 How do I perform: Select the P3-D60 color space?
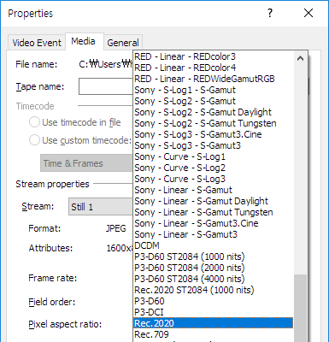213,301
